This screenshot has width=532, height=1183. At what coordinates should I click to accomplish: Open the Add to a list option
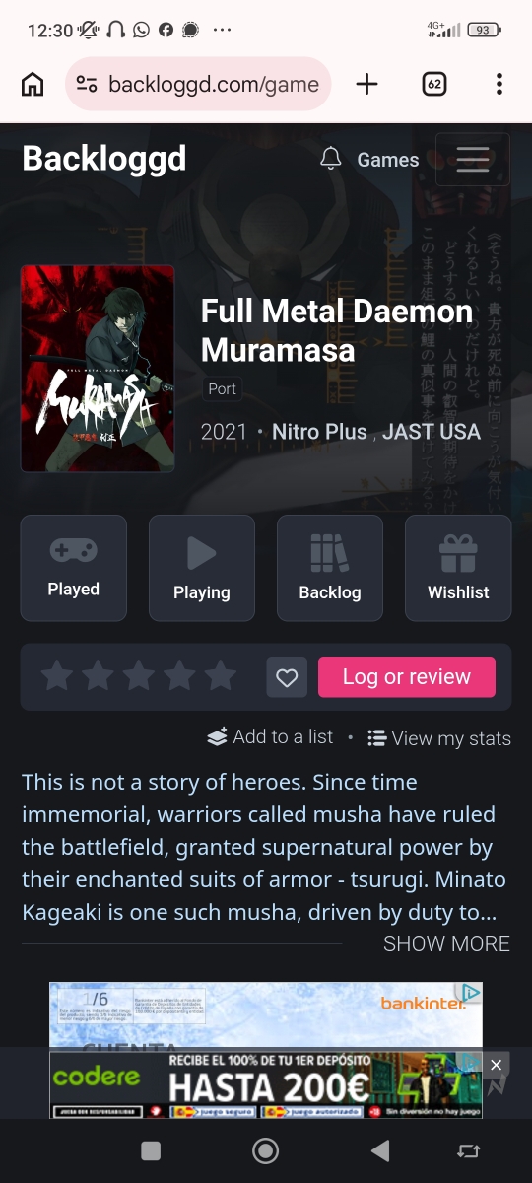point(271,737)
